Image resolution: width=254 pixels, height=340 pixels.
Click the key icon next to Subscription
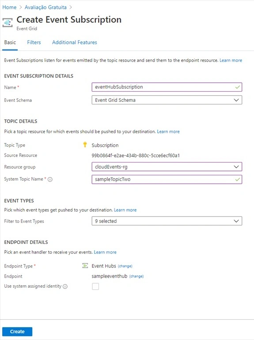click(85, 145)
